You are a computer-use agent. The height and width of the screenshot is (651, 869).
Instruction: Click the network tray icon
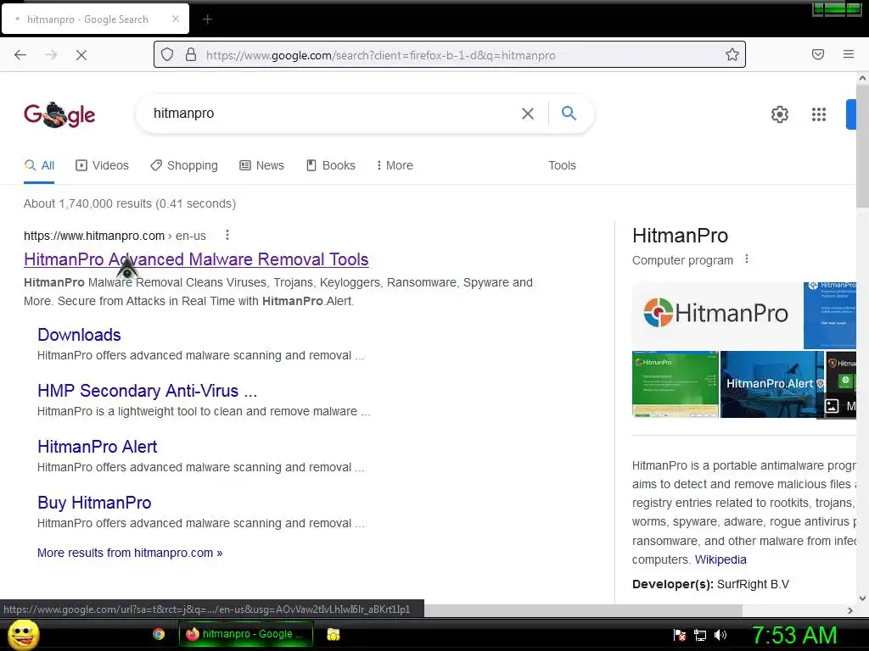700,635
